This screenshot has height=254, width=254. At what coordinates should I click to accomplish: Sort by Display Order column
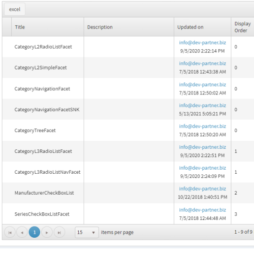242,27
